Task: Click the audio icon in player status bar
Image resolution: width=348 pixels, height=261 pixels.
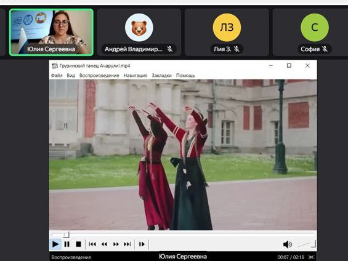Action: click(312, 257)
